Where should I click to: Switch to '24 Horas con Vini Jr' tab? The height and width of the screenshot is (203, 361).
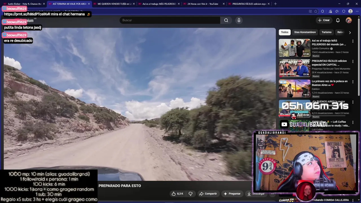[204, 4]
